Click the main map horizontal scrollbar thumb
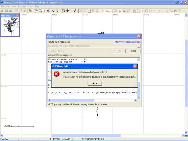This screenshot has height=141, width=188. (86, 135)
